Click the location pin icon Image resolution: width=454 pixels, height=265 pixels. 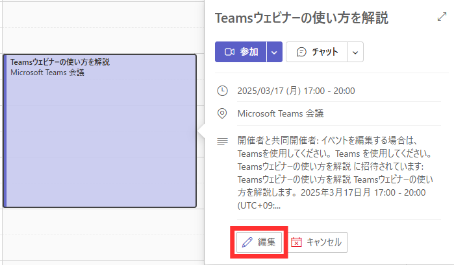click(222, 113)
